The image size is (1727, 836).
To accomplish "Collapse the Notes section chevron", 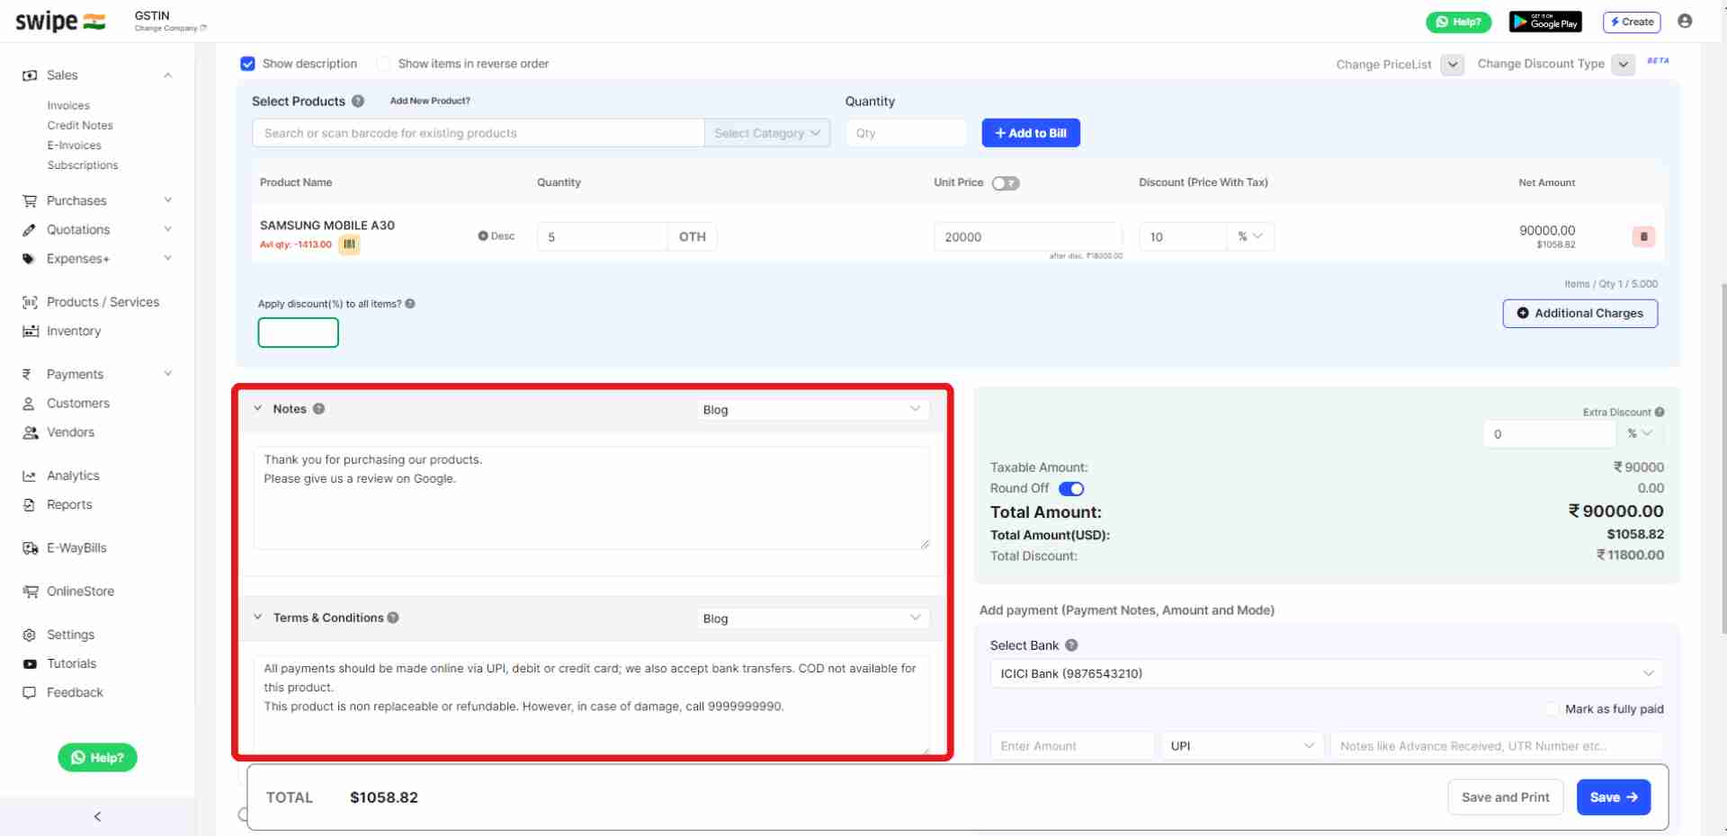I will [x=258, y=409].
